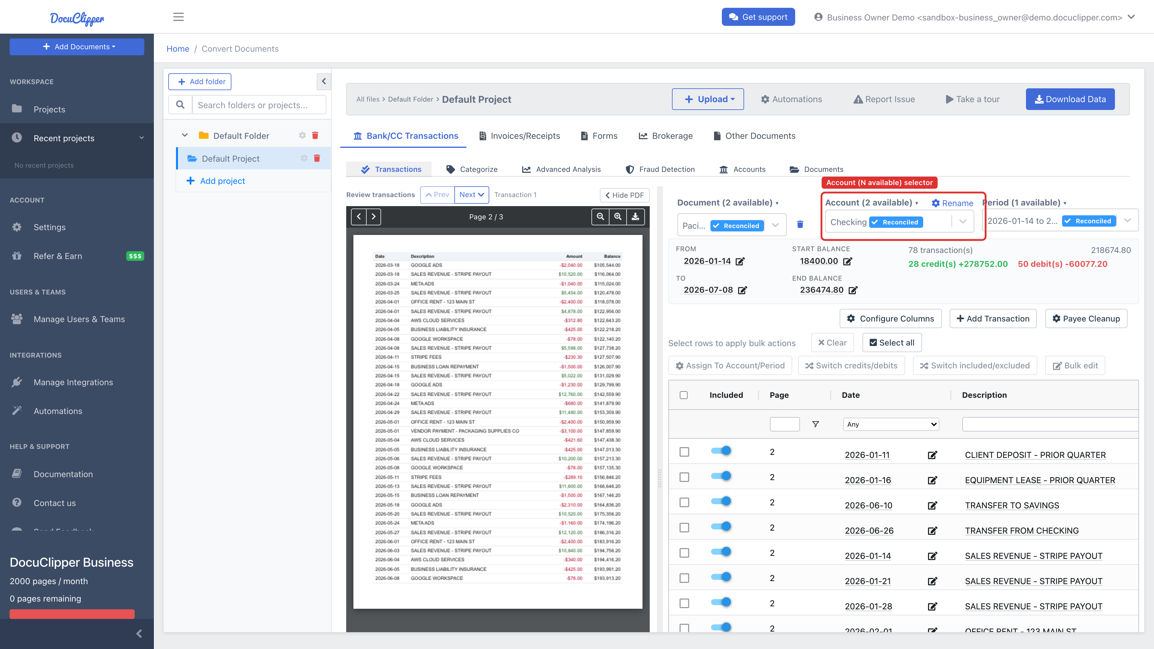Expand the Upload dropdown button
Image resolution: width=1154 pixels, height=649 pixels.
pyautogui.click(x=708, y=99)
